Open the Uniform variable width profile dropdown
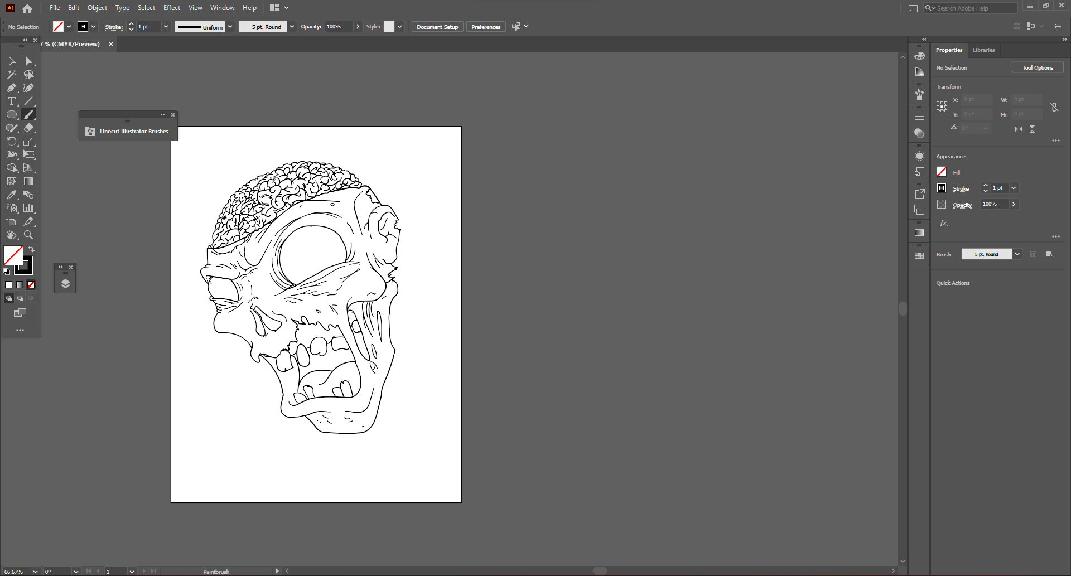 pyautogui.click(x=230, y=27)
